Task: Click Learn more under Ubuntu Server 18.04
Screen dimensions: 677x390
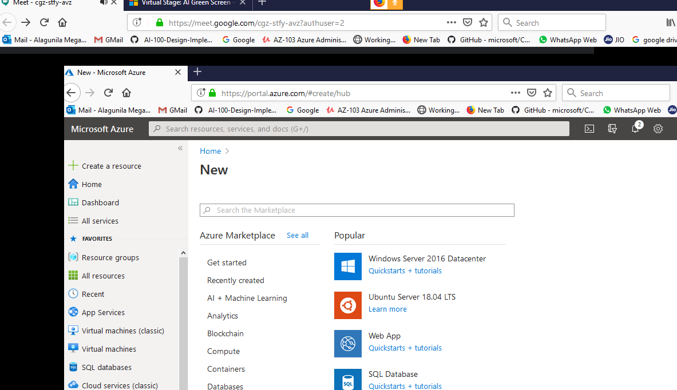Action: tap(387, 309)
